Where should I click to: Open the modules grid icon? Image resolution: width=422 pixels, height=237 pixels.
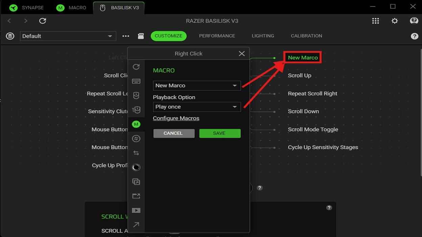point(375,21)
